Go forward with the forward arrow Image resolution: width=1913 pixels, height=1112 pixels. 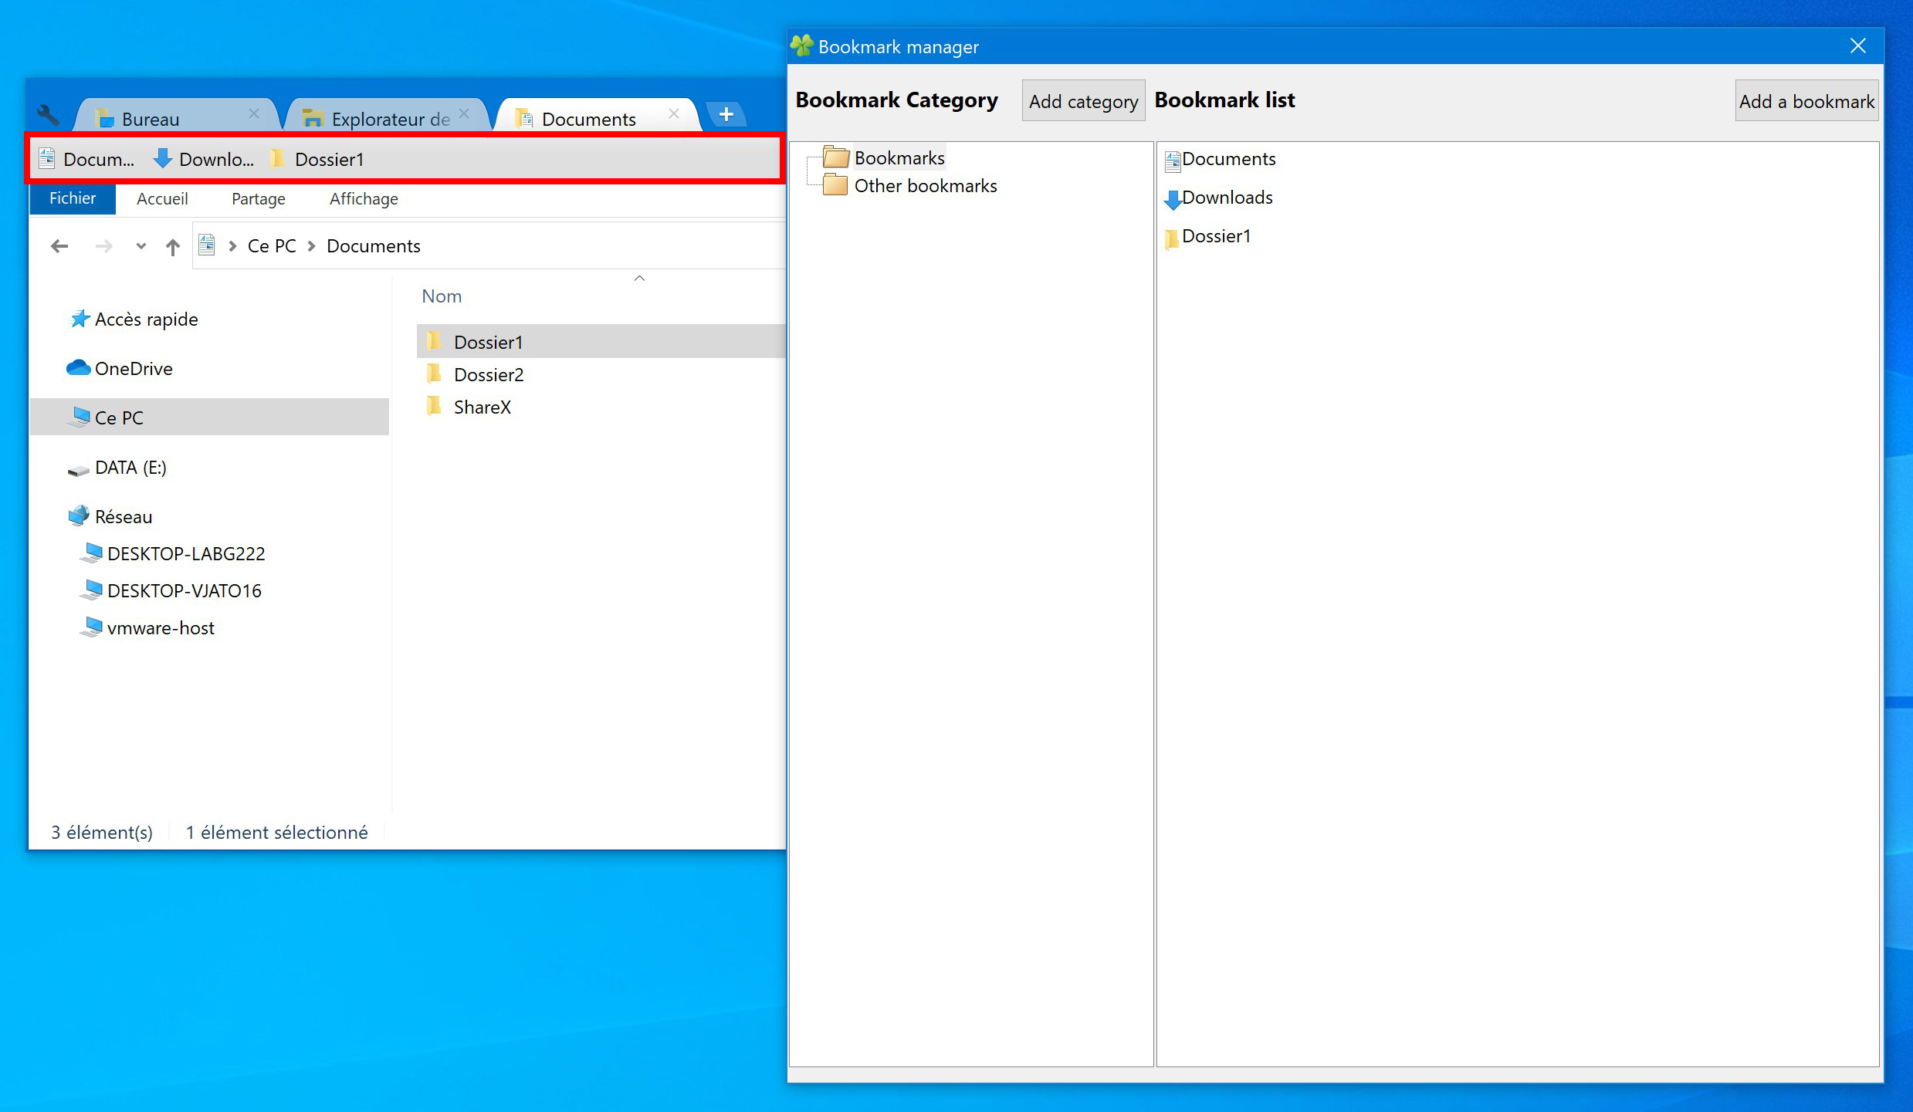tap(103, 246)
